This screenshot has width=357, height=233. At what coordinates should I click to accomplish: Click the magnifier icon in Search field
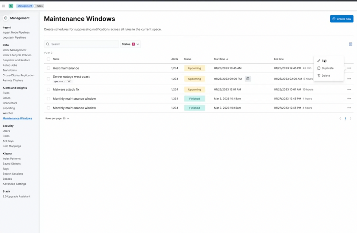point(48,44)
